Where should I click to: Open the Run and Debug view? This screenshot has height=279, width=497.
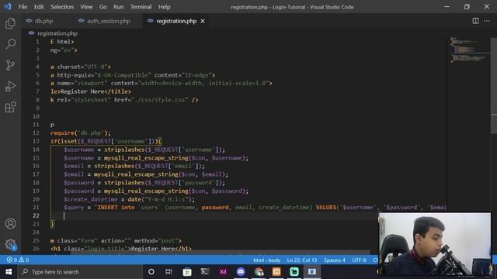coord(10,86)
